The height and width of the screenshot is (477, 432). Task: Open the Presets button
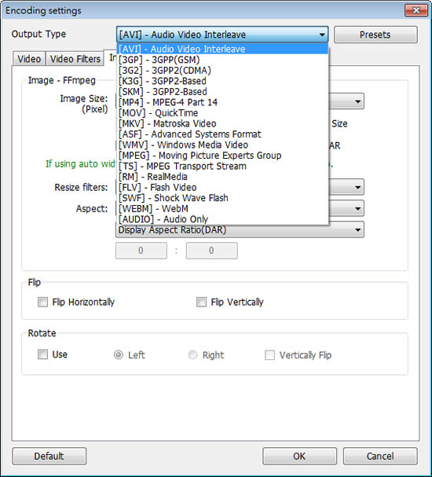375,35
